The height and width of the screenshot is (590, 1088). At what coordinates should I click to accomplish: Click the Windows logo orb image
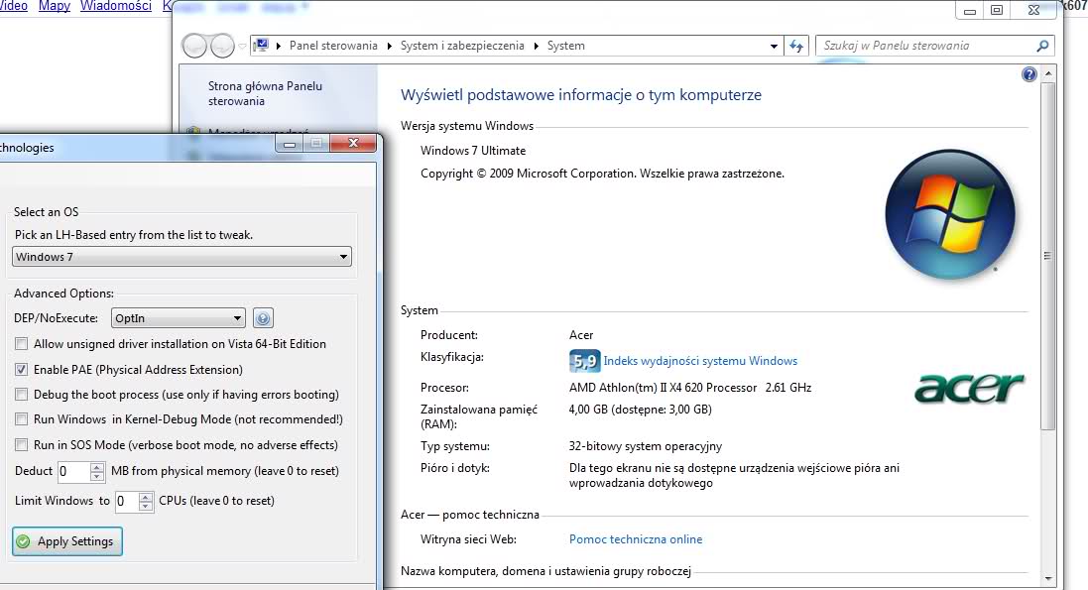[x=950, y=214]
